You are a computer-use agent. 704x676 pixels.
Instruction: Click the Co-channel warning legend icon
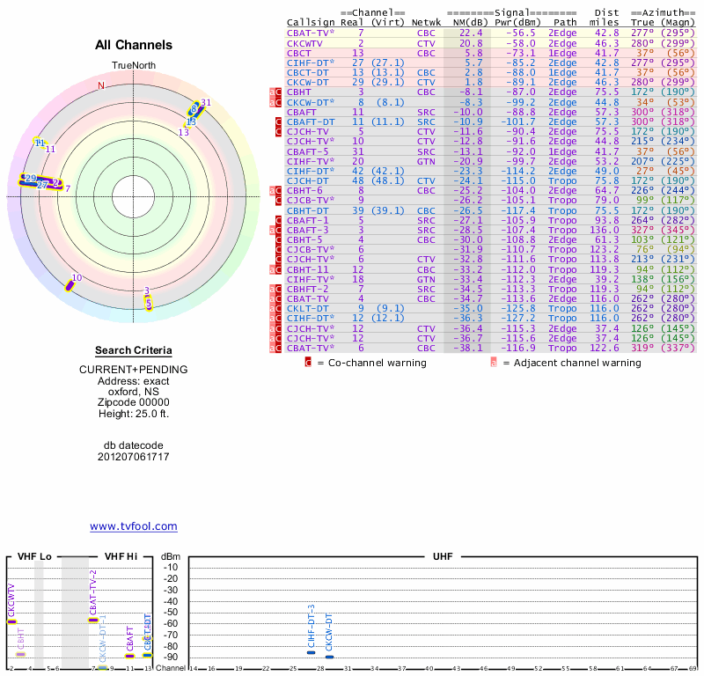pyautogui.click(x=308, y=362)
